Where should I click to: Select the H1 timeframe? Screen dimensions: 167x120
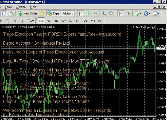[71, 21]
